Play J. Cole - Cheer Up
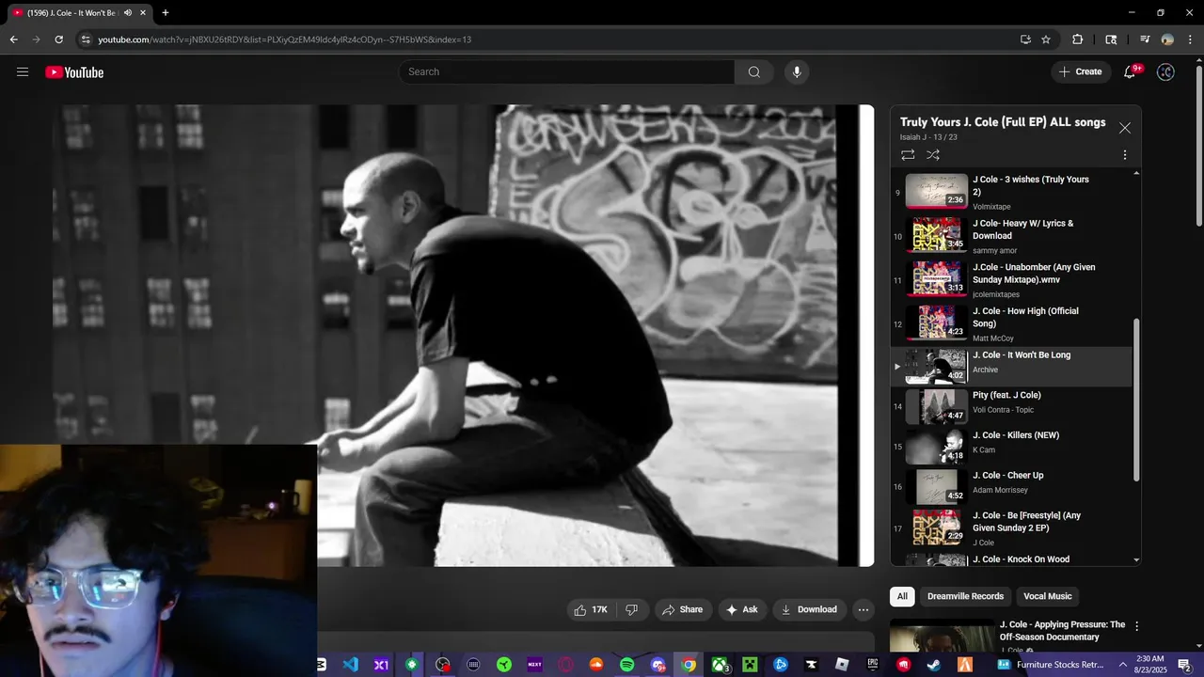The height and width of the screenshot is (677, 1204). [x=1011, y=487]
